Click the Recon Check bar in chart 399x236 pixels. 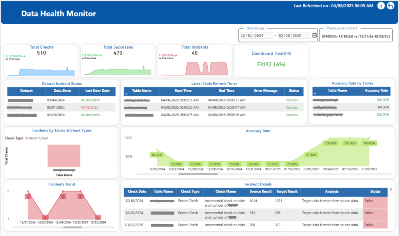click(64, 156)
